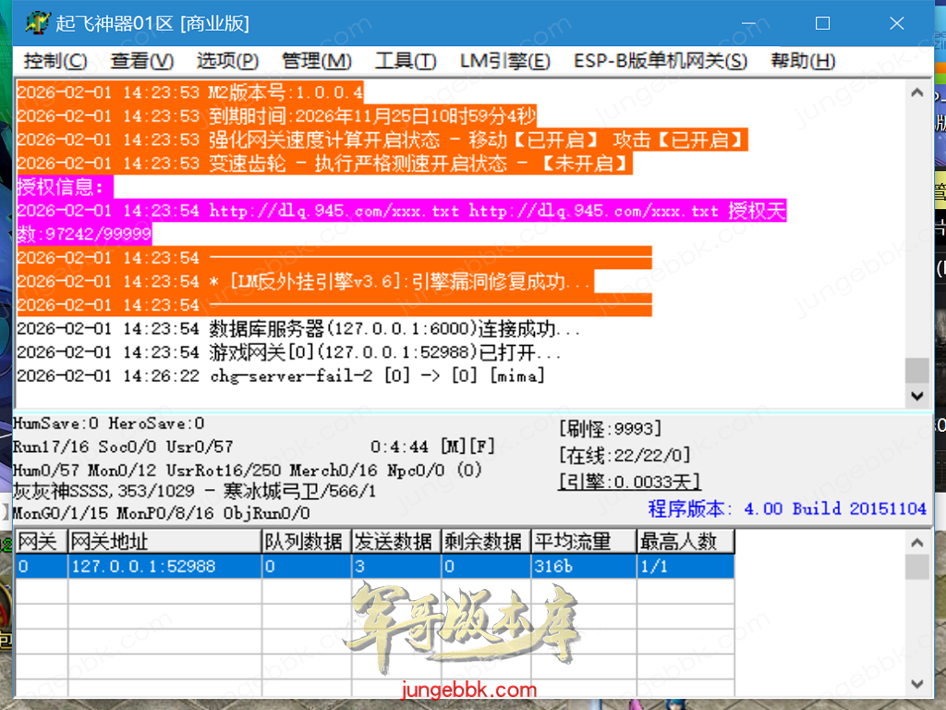This screenshot has height=710, width=946.
Task: Open the 选项(P) menu
Action: (227, 61)
